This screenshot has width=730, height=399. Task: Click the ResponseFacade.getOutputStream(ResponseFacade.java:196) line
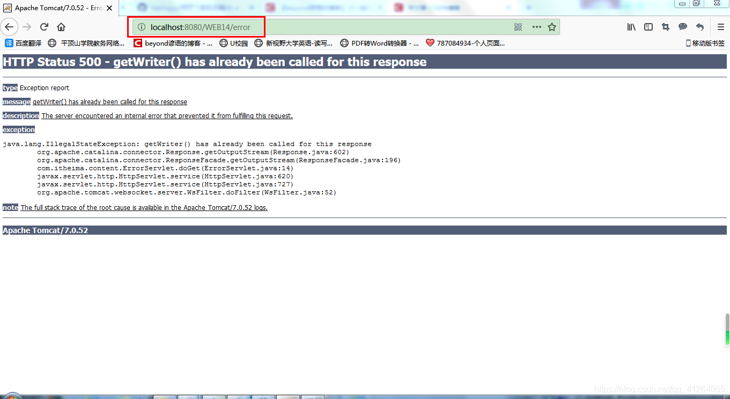(219, 160)
